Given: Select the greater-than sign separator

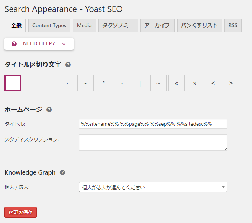Looking at the screenshot, I should (x=231, y=83).
